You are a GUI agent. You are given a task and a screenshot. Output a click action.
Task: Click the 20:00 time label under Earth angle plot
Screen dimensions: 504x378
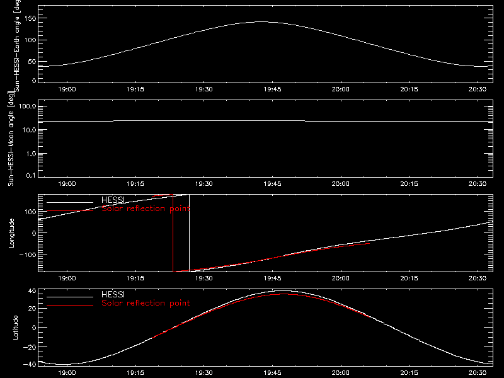[x=341, y=89]
